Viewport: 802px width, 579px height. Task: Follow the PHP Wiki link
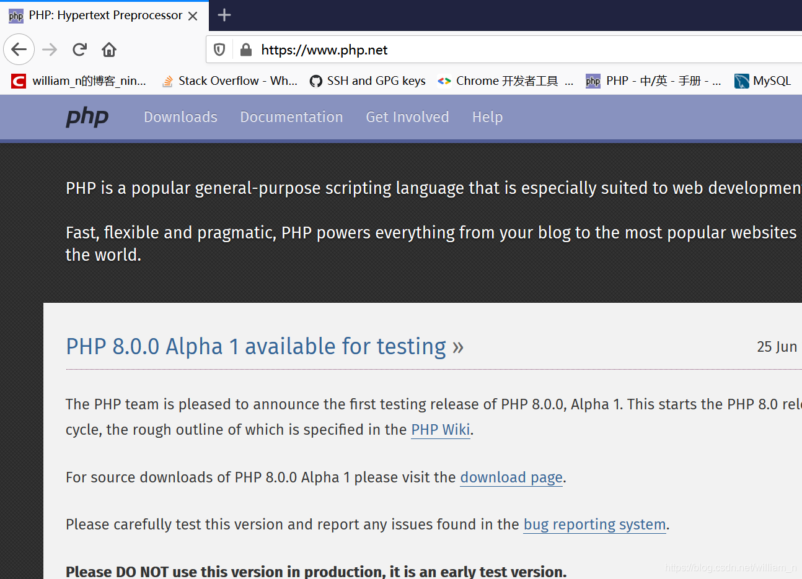point(441,430)
